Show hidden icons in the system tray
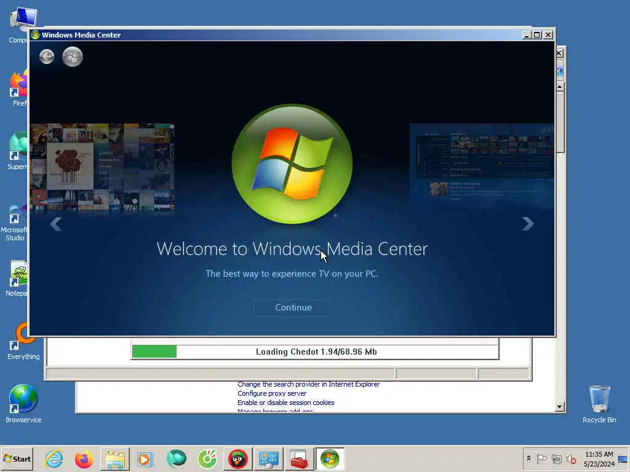This screenshot has height=472, width=630. [x=528, y=458]
